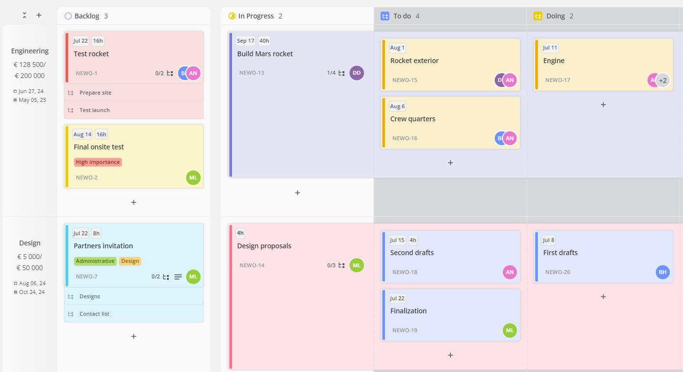Add card below First drafts with plus
Viewport: 683px width, 372px height.
pyautogui.click(x=603, y=296)
